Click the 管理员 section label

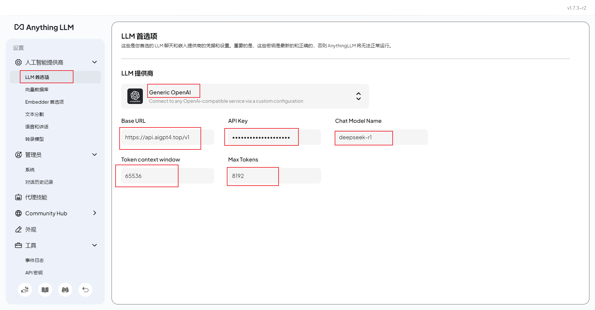[x=33, y=155]
